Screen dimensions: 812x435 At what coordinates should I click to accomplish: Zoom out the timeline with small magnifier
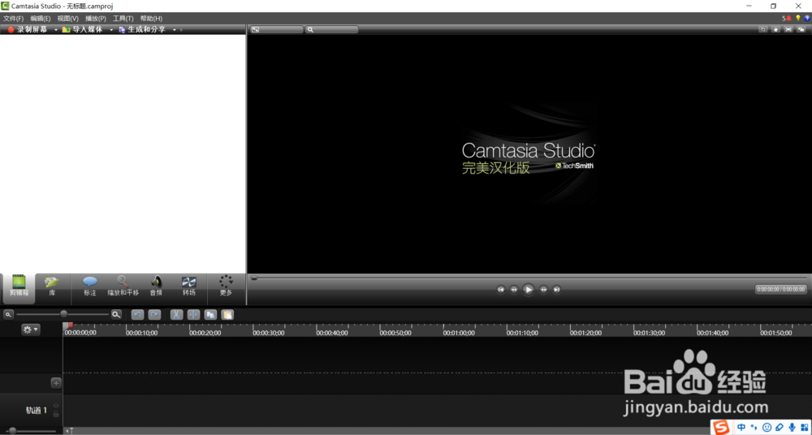tap(9, 314)
